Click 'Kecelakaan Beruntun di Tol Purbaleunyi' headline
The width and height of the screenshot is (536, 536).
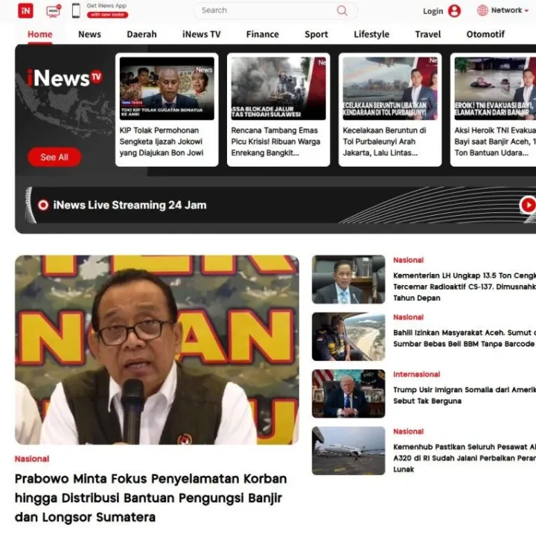pos(385,141)
